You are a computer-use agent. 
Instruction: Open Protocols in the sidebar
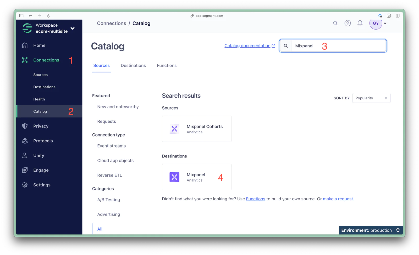[x=25, y=141]
